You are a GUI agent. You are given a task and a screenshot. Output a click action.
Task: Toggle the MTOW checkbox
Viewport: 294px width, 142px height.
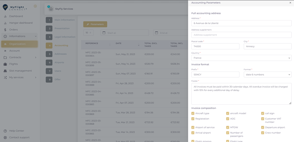[x=228, y=127]
